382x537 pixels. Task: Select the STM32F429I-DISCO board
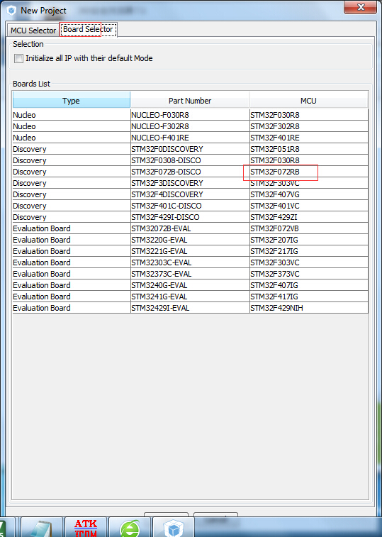tap(190, 217)
